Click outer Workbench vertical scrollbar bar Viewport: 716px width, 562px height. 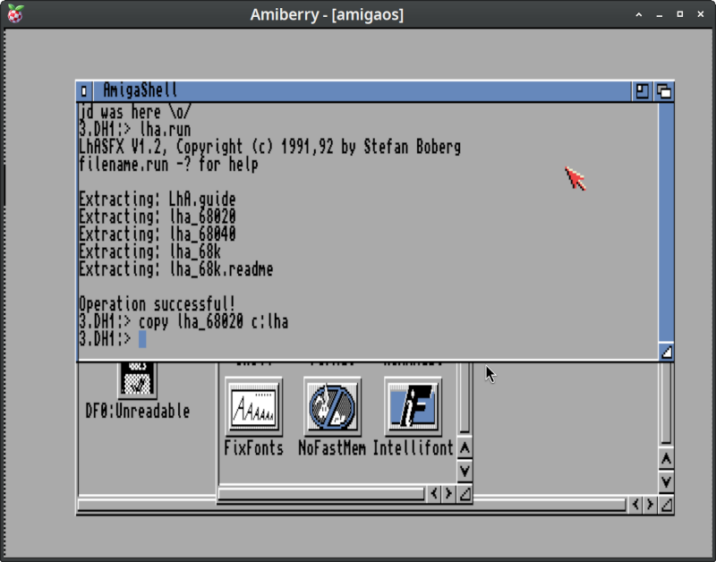click(x=666, y=403)
